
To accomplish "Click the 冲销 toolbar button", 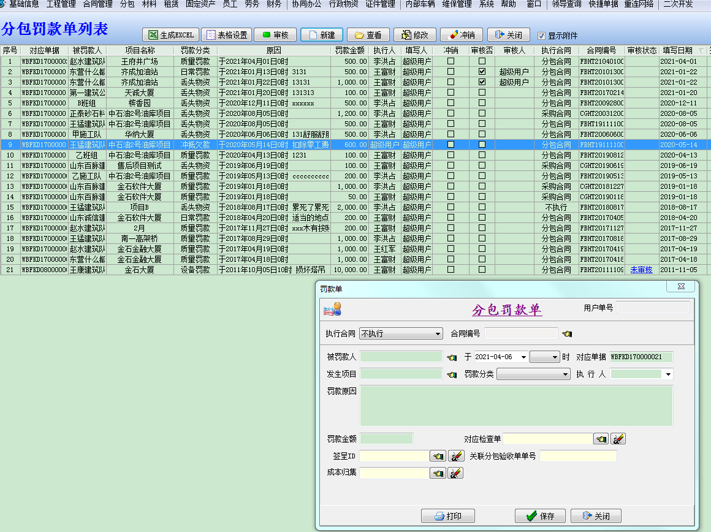I will (461, 35).
